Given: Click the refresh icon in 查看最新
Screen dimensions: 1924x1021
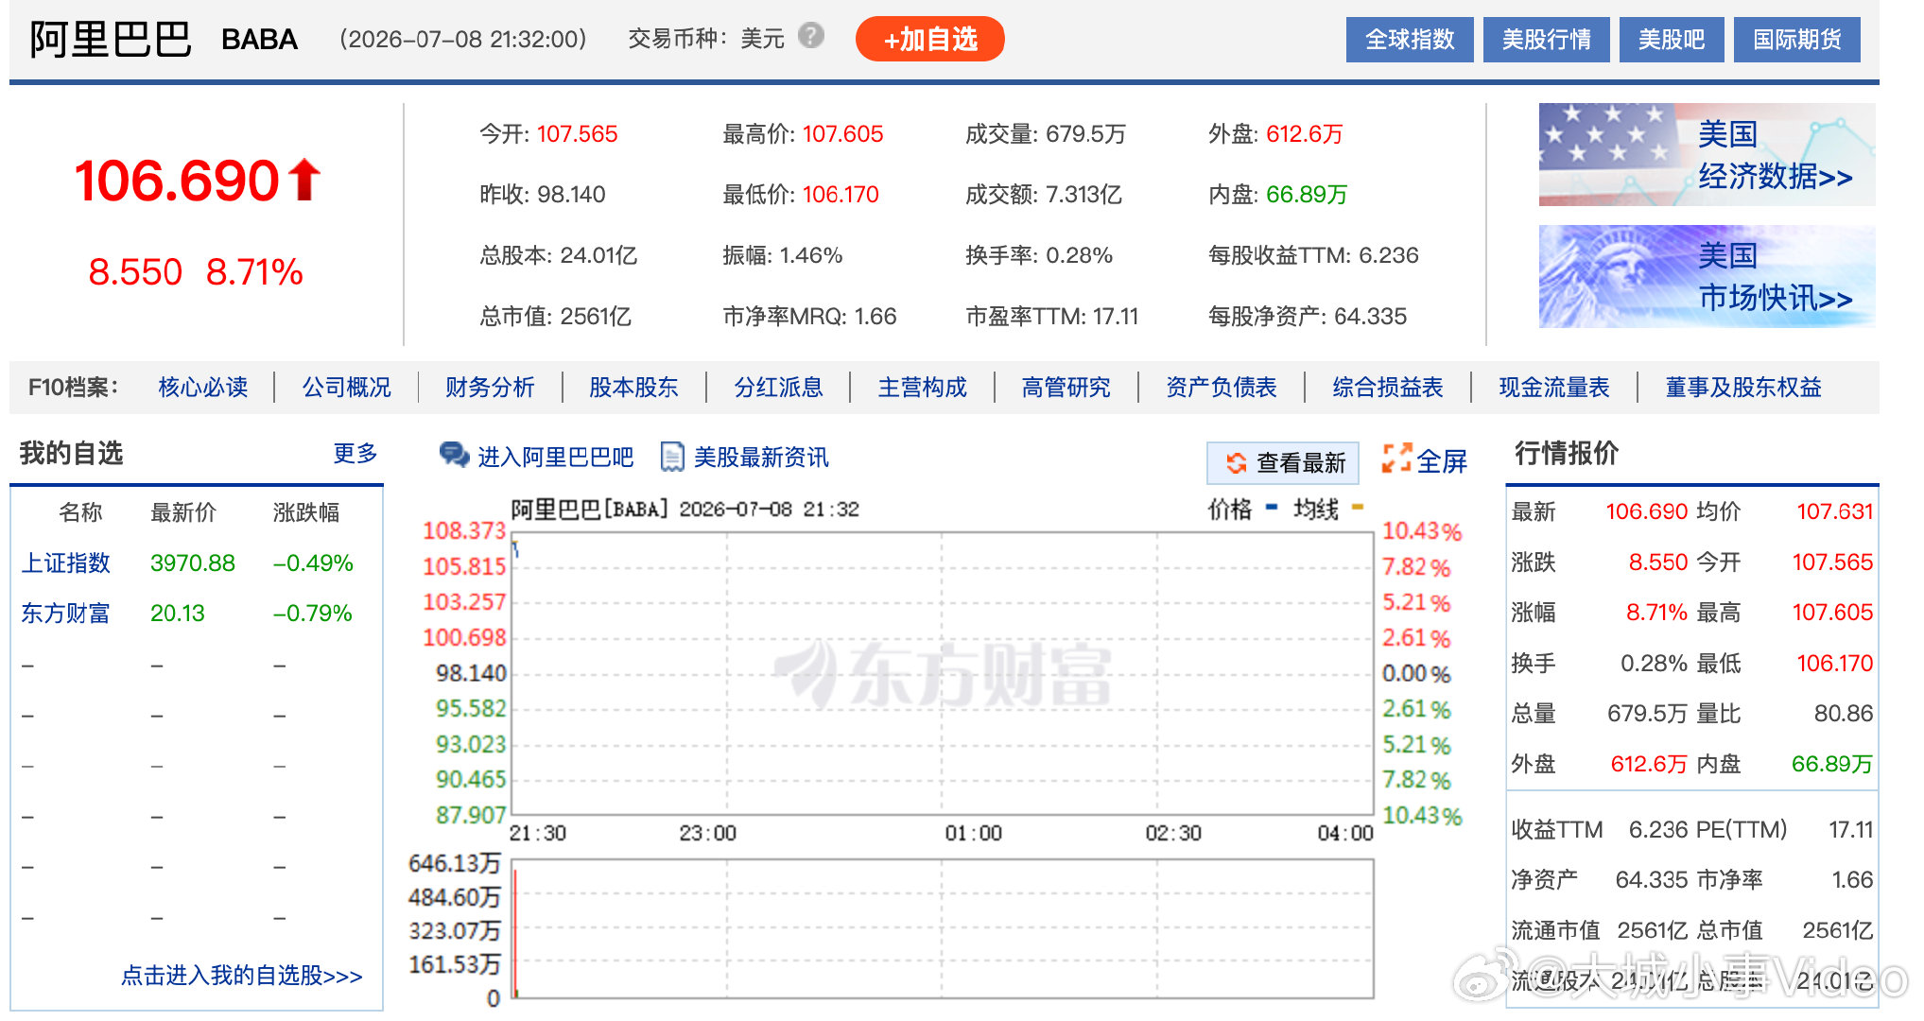Looking at the screenshot, I should click(x=1237, y=462).
